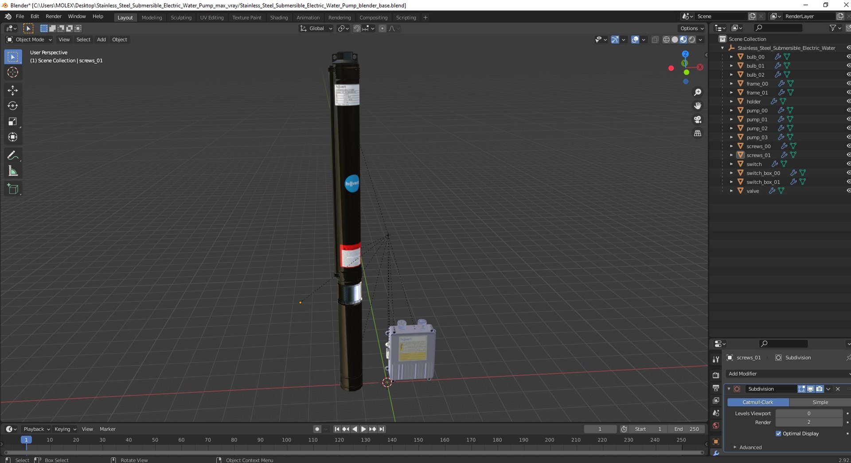851x463 pixels.
Task: Open the Active Tool properties tab
Action: pyautogui.click(x=716, y=359)
